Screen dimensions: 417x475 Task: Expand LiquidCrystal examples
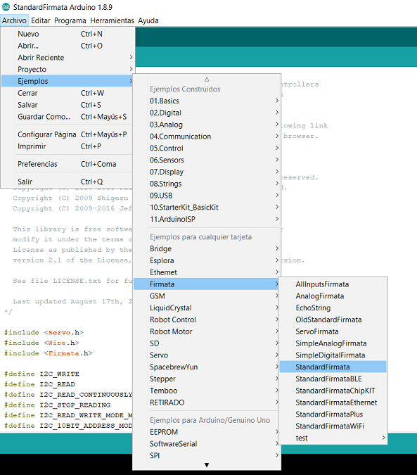coord(207,308)
